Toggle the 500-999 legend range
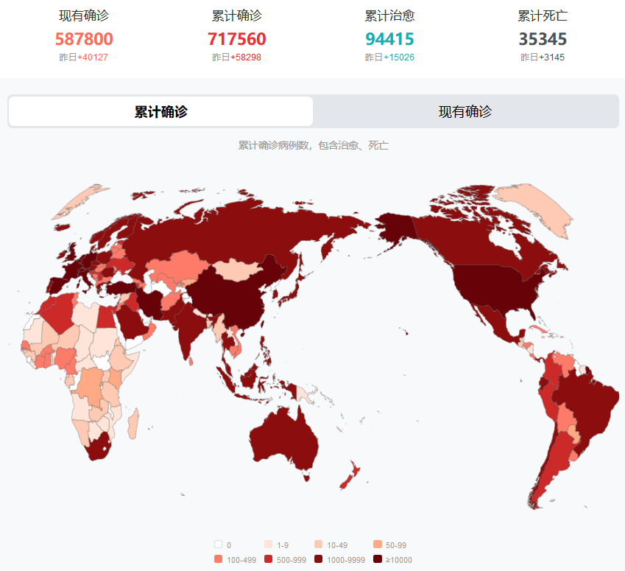The height and width of the screenshot is (571, 625). tap(269, 559)
